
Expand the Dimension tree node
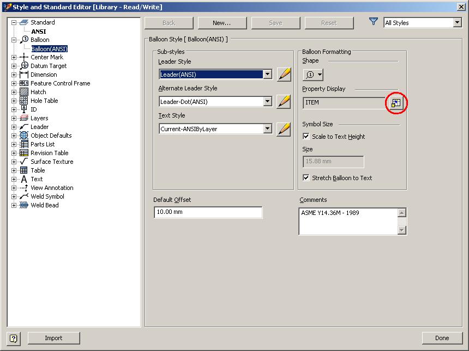coord(14,75)
